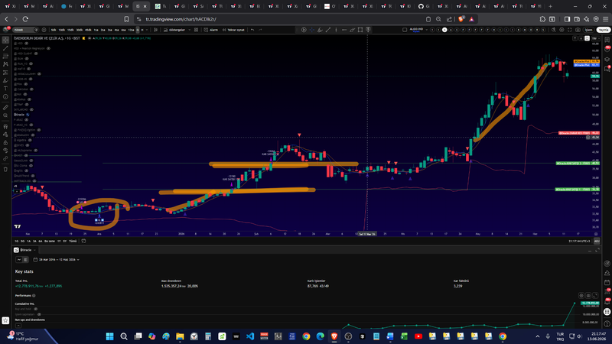Open the watchlist icon in right sidebar
Viewport: 612px width, 344px height.
point(607,40)
